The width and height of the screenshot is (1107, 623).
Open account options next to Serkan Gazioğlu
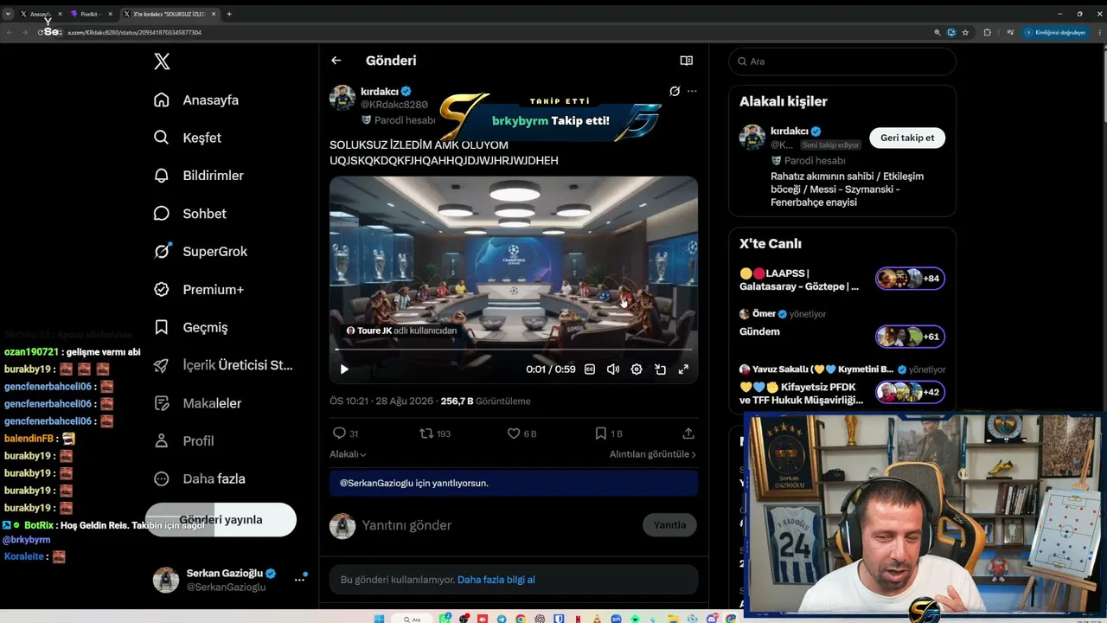299,580
